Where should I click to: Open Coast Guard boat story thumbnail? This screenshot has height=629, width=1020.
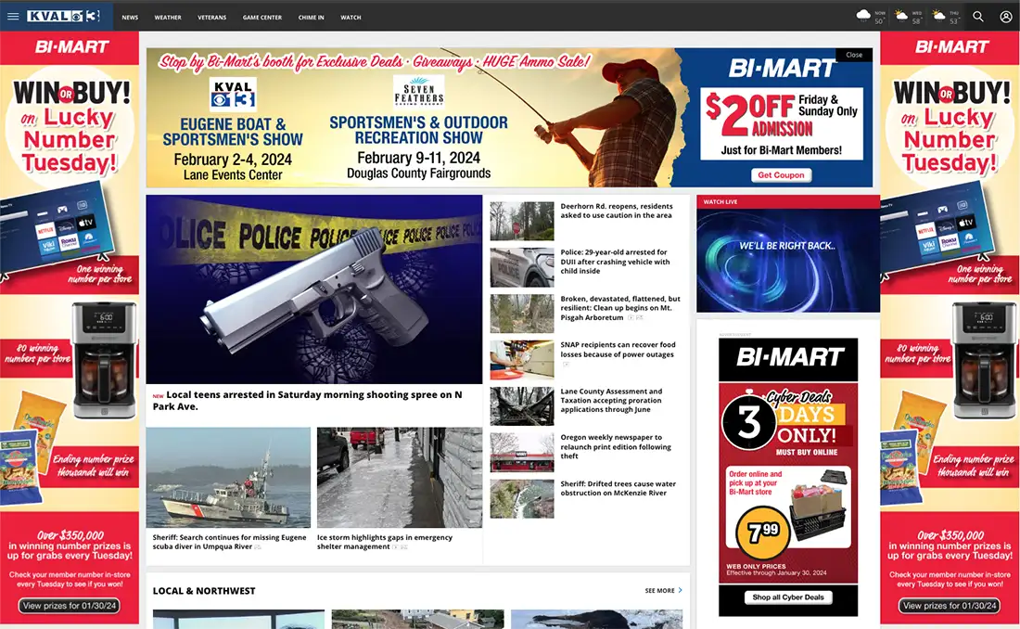(228, 477)
